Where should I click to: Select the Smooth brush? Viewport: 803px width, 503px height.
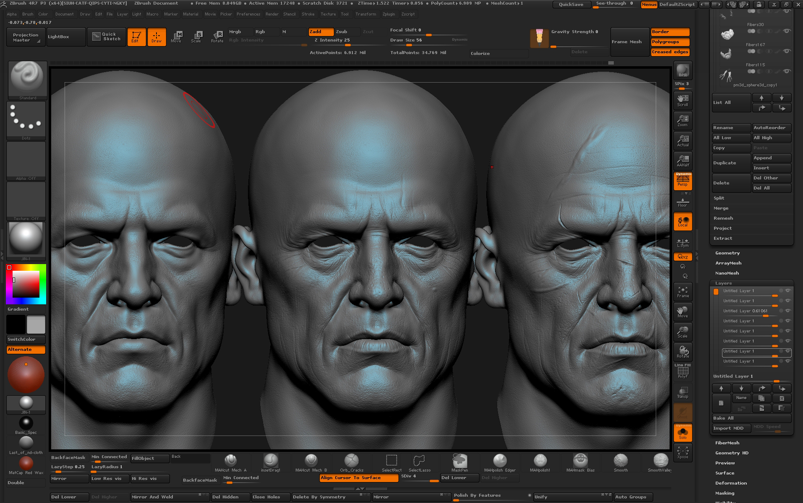(x=620, y=463)
